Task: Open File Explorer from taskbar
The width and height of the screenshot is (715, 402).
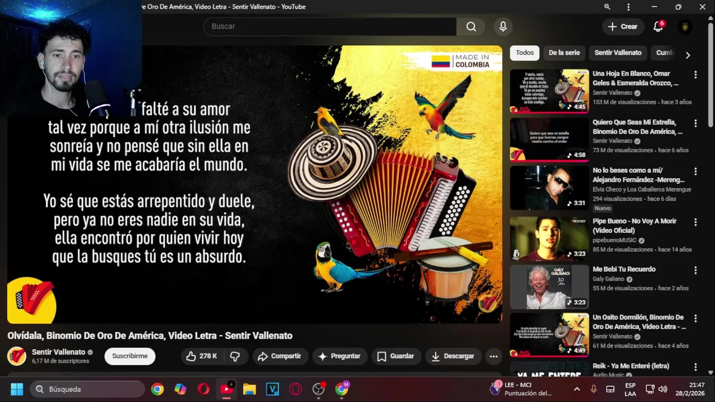Action: 249,389
